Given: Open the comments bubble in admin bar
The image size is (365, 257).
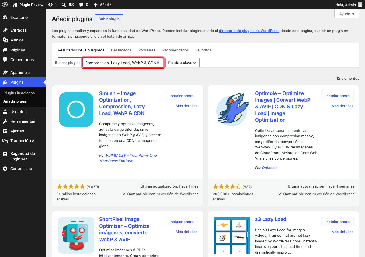Looking at the screenshot, I should click(81, 5).
